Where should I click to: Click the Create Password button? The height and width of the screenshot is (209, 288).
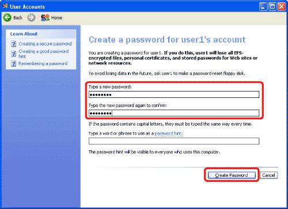(232, 175)
